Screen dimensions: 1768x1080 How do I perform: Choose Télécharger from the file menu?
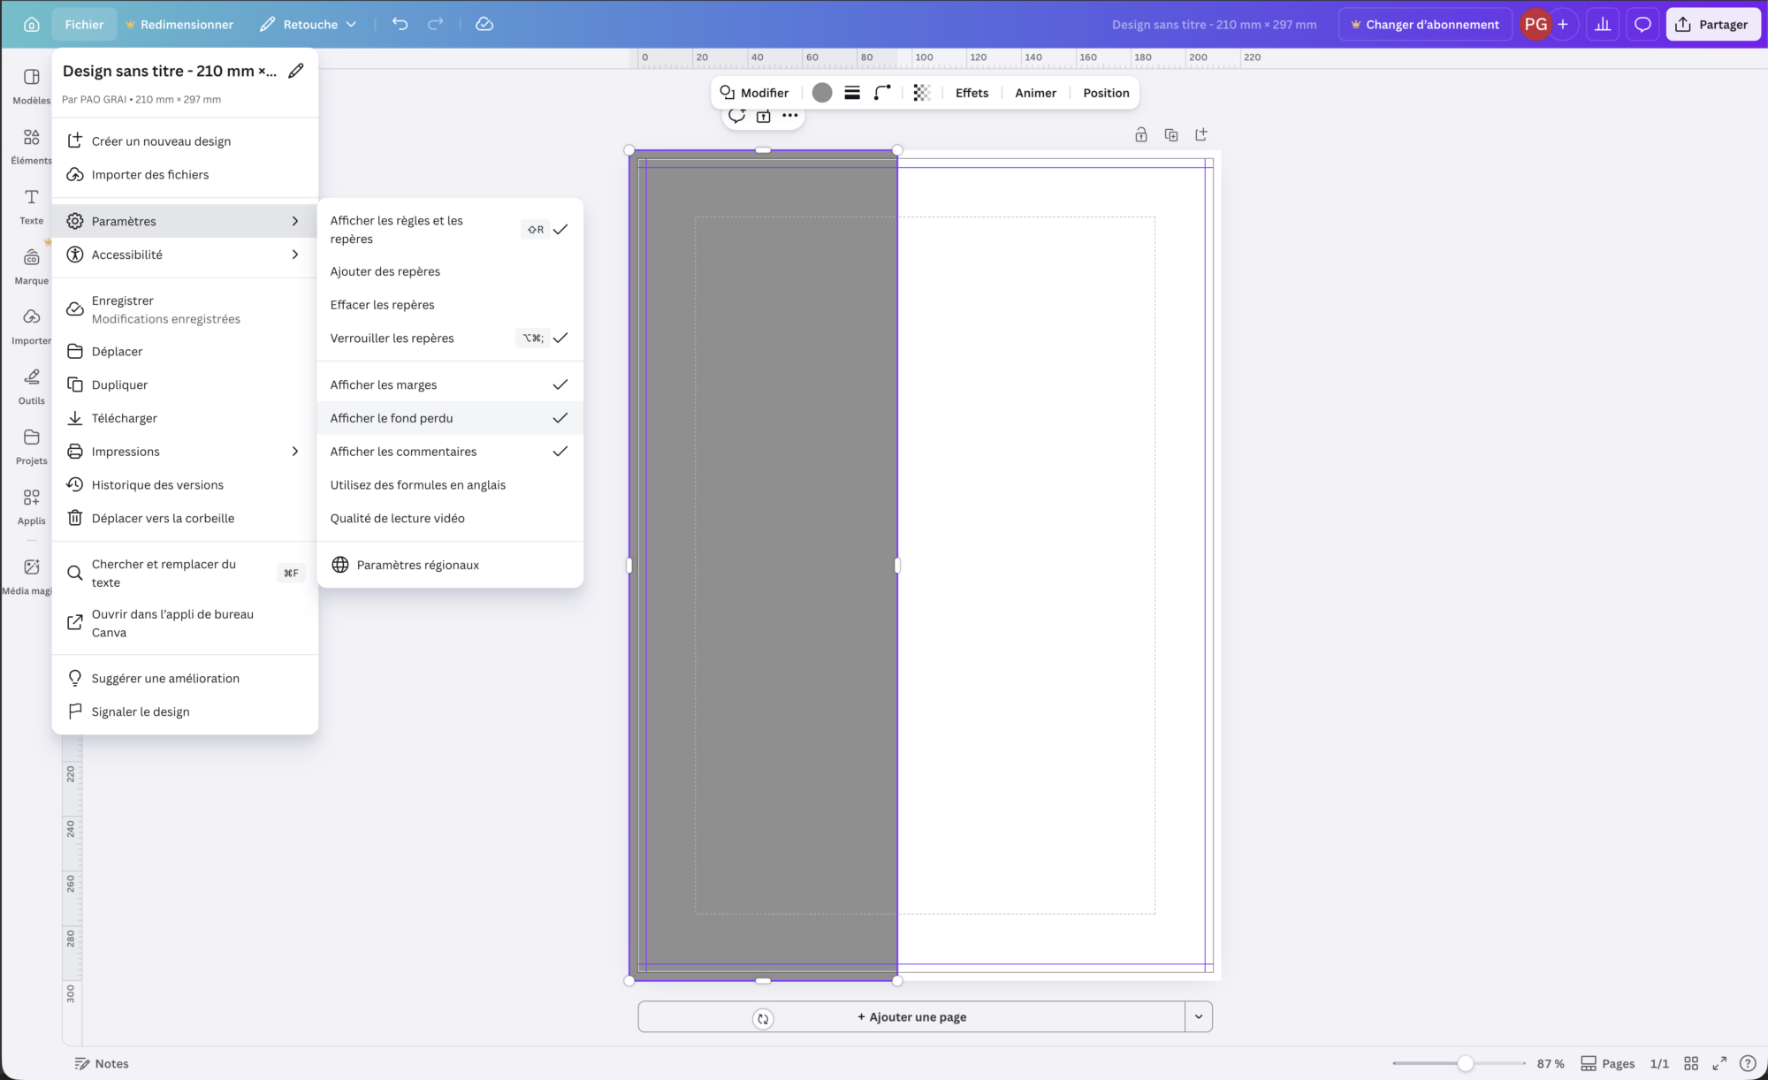tap(125, 418)
